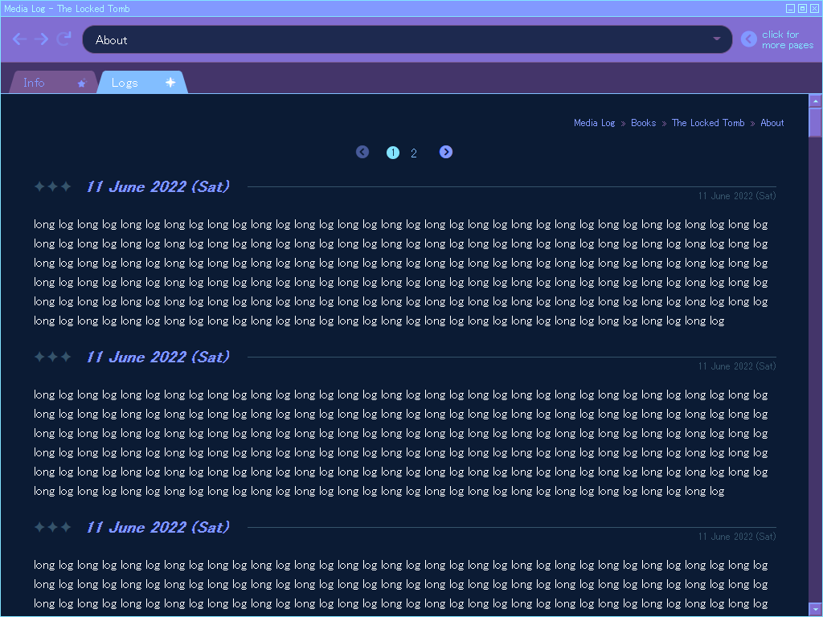Click the scrollbar down arrow

[x=815, y=609]
